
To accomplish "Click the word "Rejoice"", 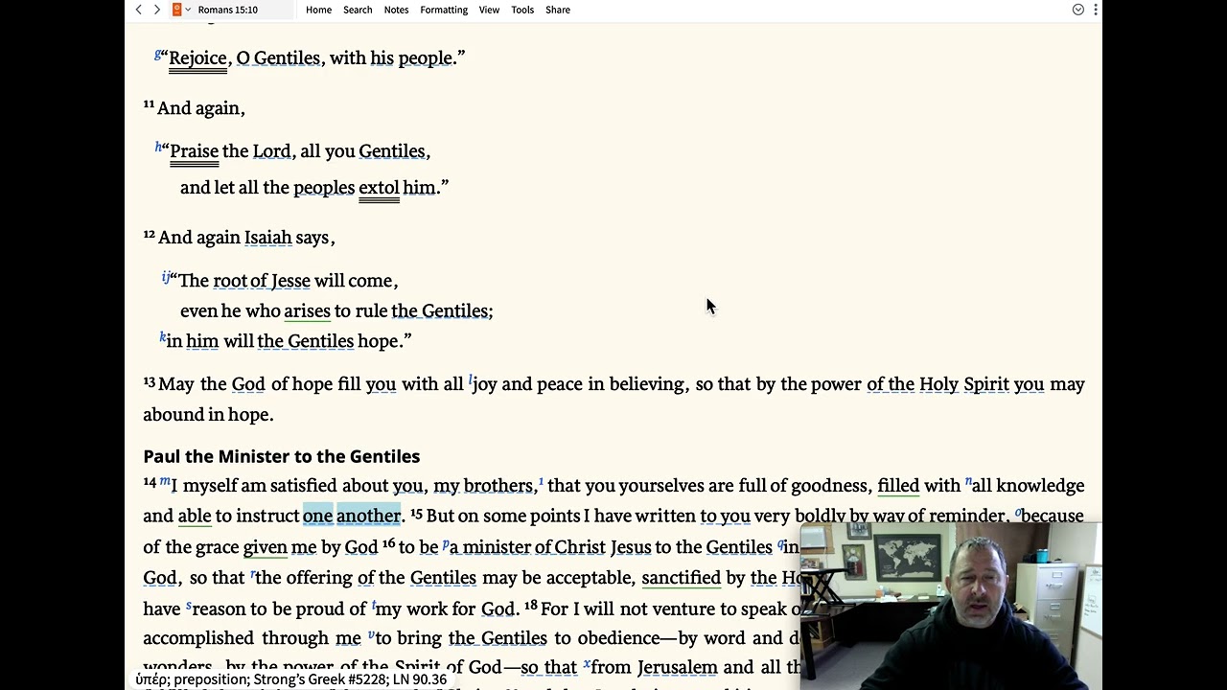I will coord(198,58).
